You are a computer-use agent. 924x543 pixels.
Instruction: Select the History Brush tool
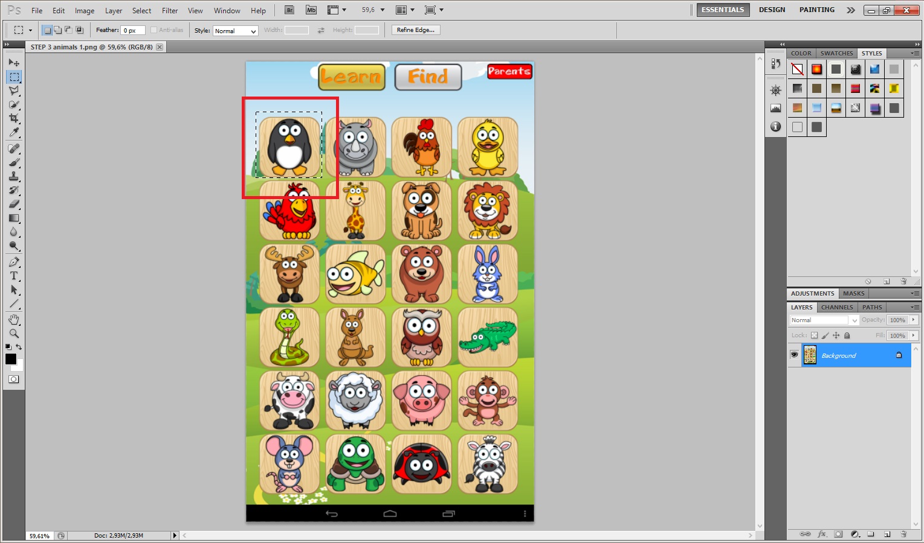pyautogui.click(x=14, y=190)
